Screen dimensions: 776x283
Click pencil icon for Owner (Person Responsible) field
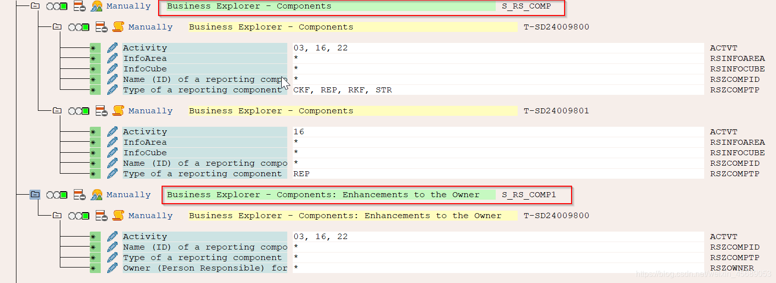point(113,268)
